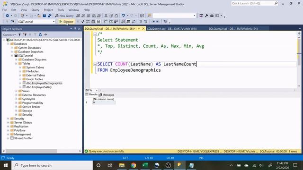The image size is (303, 170).
Task: Switch to SQLQuery4.sql tab
Action: [171, 29]
